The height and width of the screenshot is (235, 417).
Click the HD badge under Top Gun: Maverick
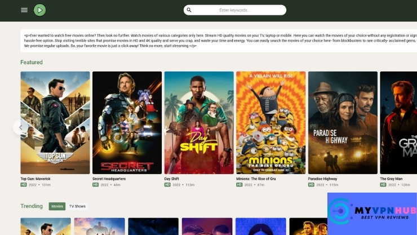coord(24,185)
